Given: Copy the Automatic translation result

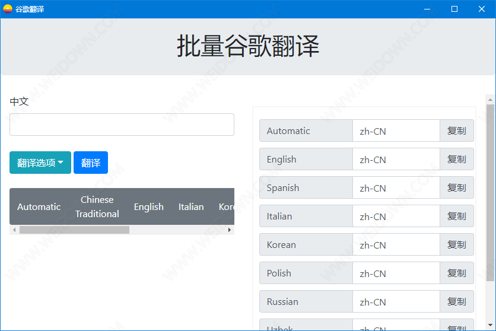Looking at the screenshot, I should pyautogui.click(x=456, y=131).
